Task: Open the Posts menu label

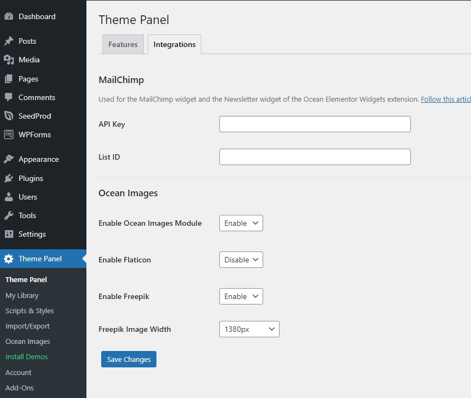Action: coord(27,41)
